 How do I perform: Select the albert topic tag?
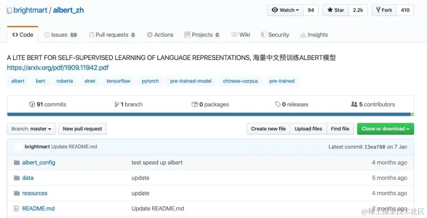[x=18, y=81]
